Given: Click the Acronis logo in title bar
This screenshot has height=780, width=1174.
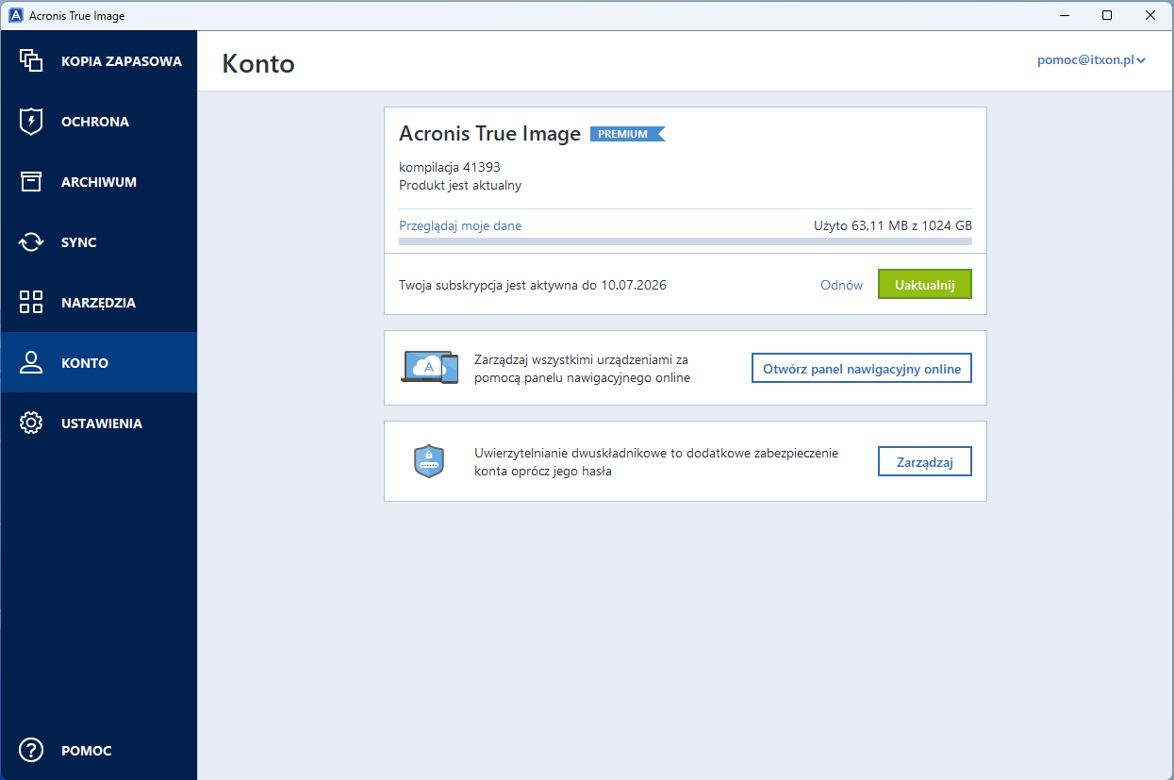Looking at the screenshot, I should (x=16, y=15).
